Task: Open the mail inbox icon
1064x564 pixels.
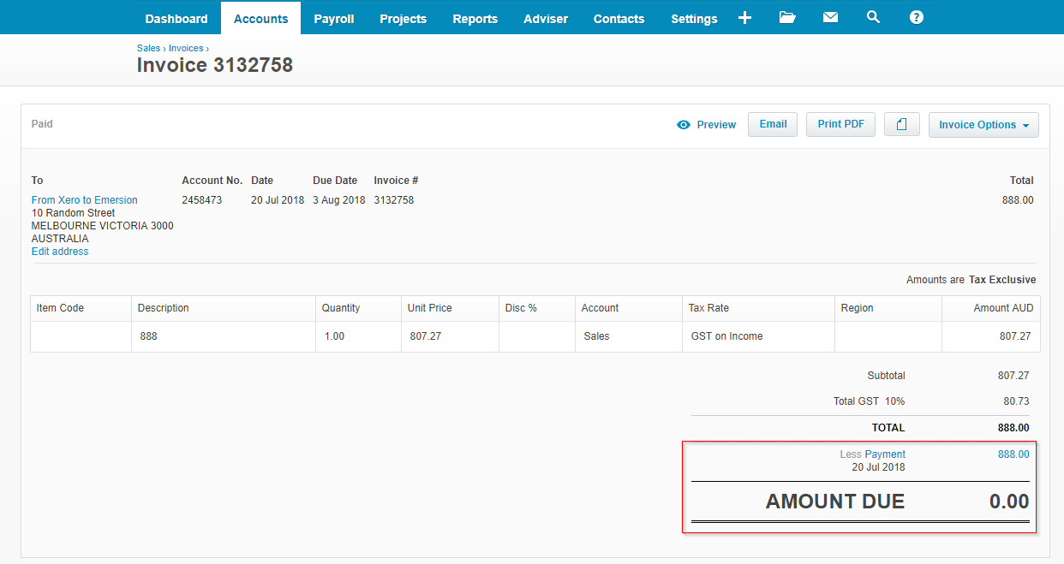Action: coord(830,18)
